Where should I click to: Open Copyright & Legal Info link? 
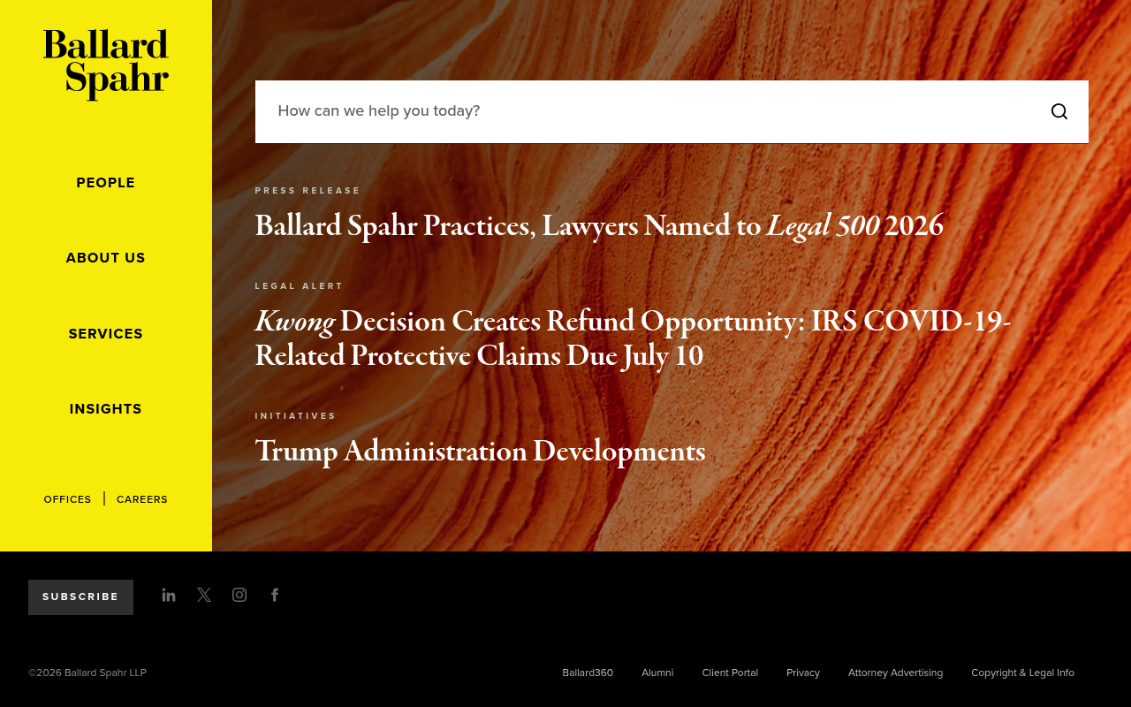click(1022, 673)
